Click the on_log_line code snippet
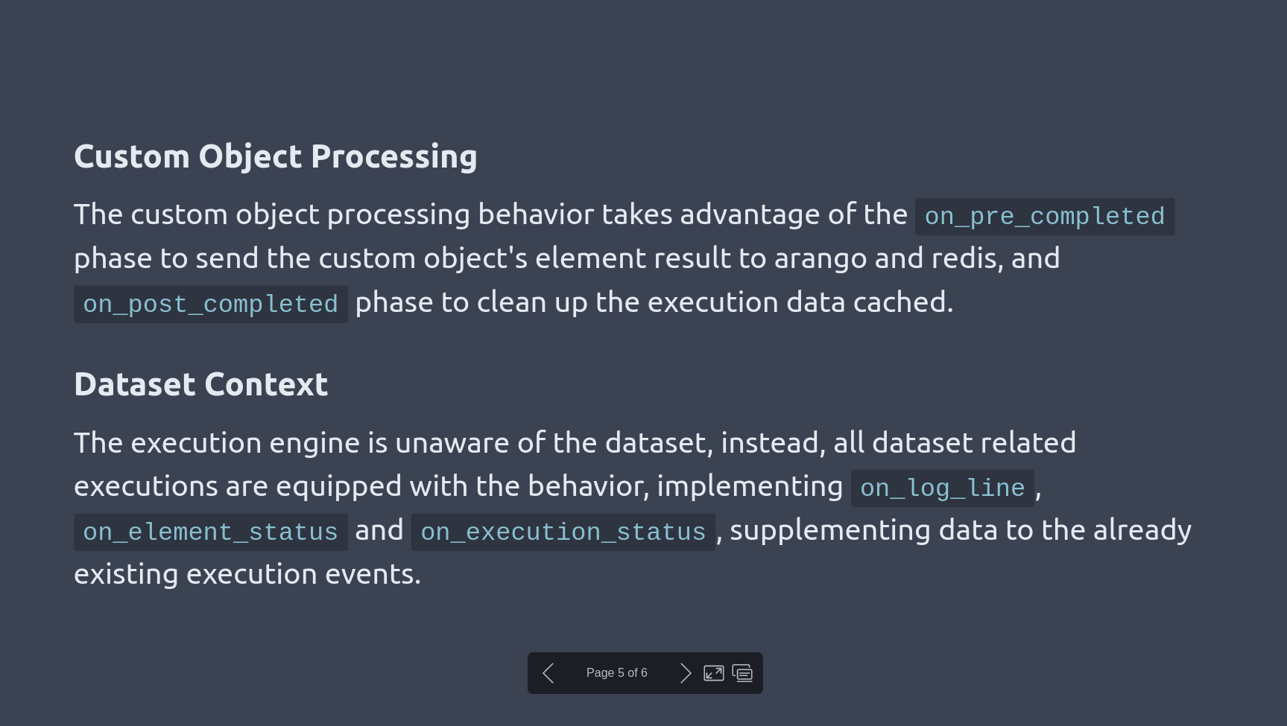Viewport: 1287px width, 726px height. [942, 488]
